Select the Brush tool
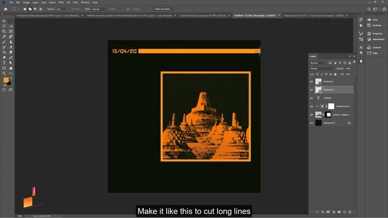This screenshot has height=218, width=388. [4, 42]
